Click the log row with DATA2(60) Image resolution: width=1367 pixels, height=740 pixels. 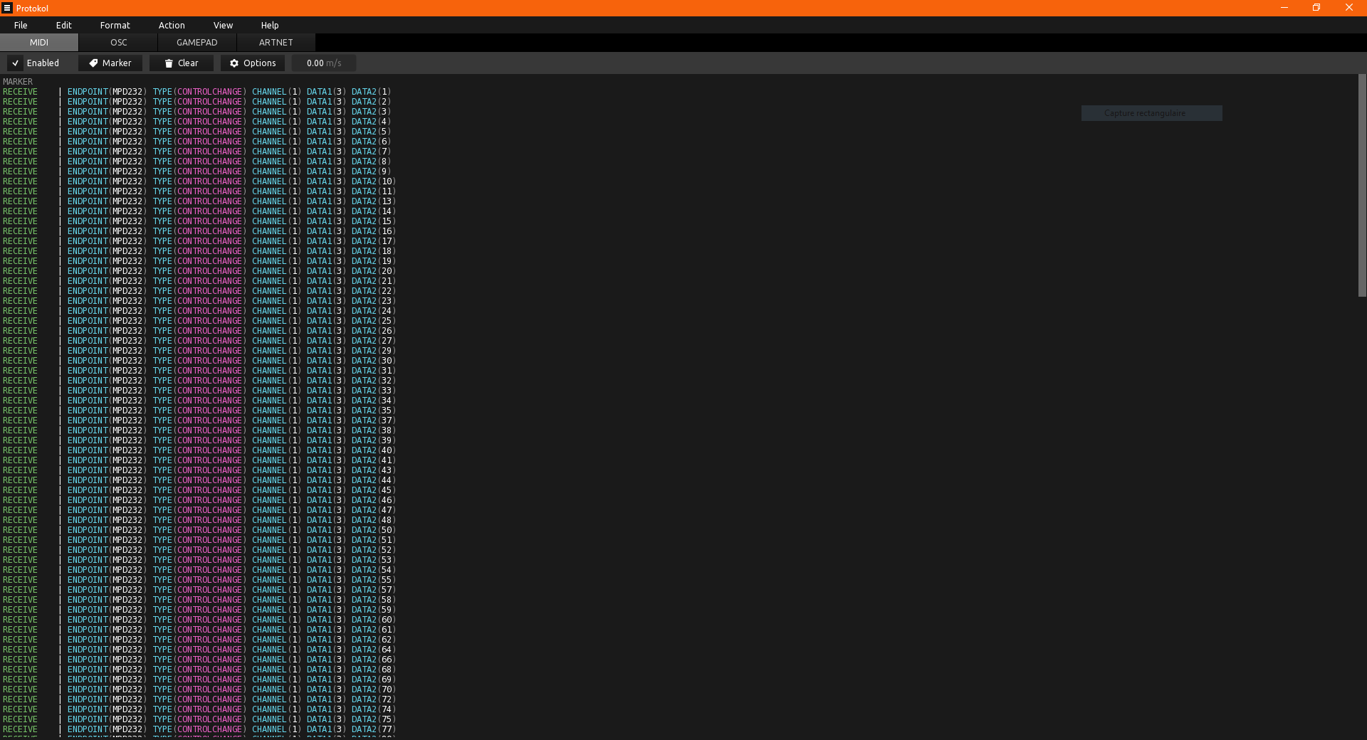199,620
